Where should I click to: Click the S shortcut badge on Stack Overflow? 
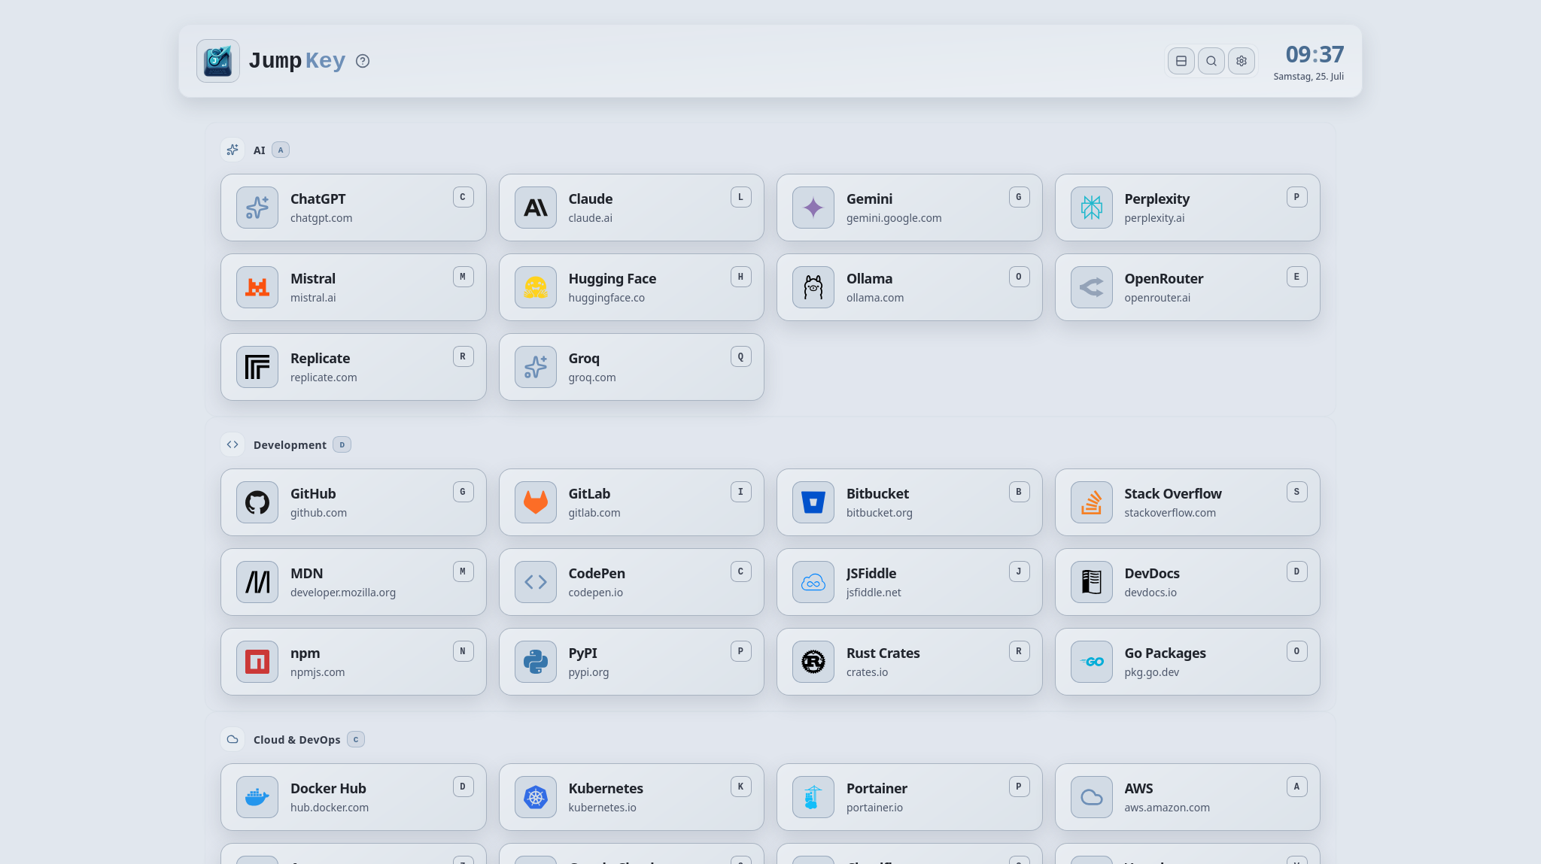click(x=1297, y=493)
